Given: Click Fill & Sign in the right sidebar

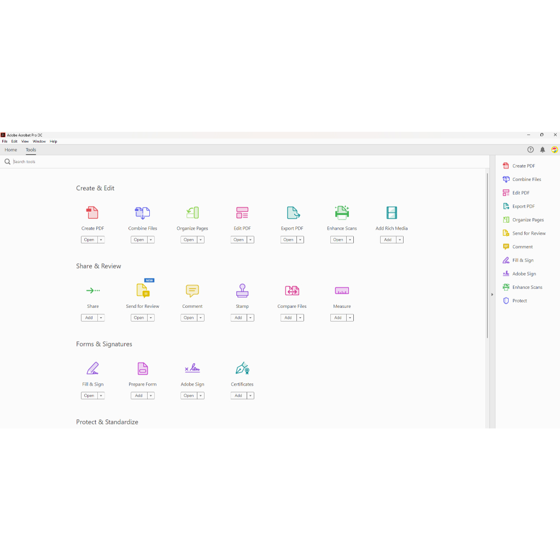Looking at the screenshot, I should 518,260.
